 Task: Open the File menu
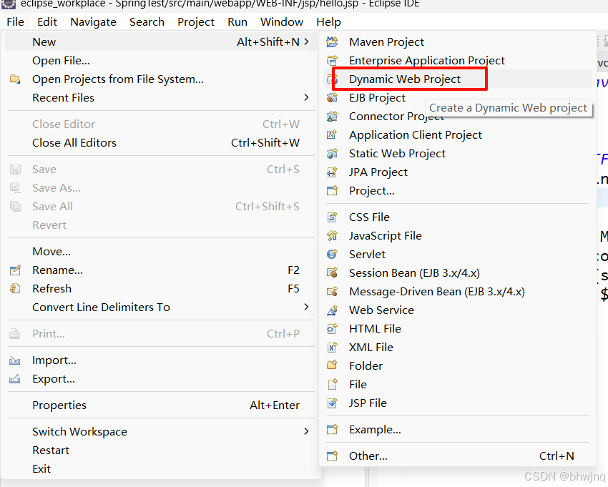pyautogui.click(x=16, y=21)
